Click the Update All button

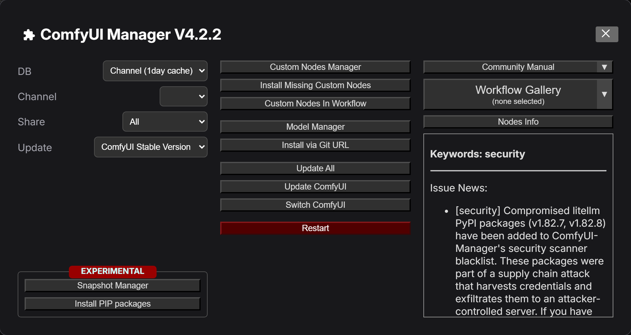[315, 168]
